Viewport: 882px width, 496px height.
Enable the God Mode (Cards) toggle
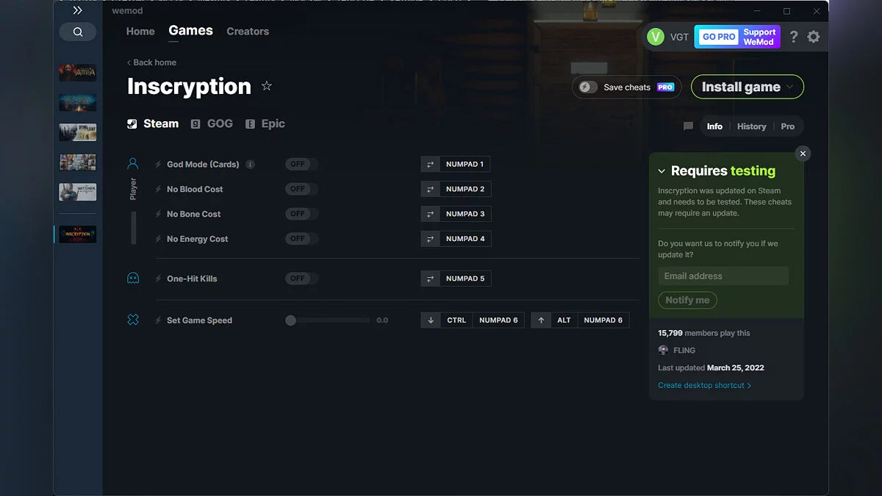click(301, 164)
